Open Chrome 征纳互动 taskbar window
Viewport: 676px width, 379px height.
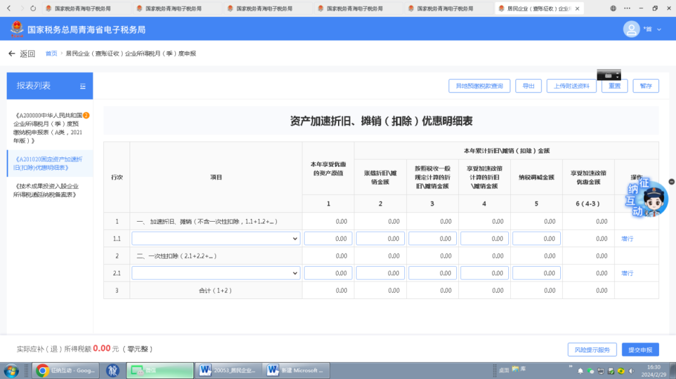pos(66,370)
